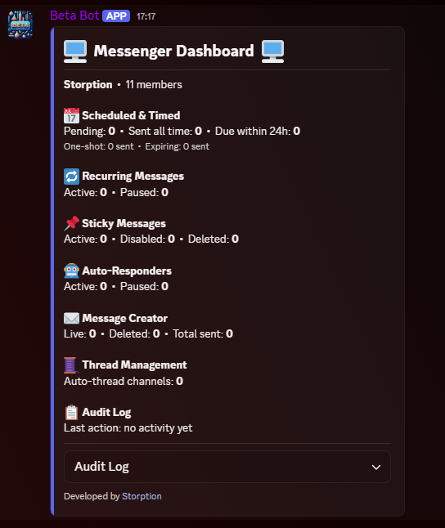The image size is (445, 528).
Task: Click the Beta Bot avatar image
Action: [x=20, y=25]
